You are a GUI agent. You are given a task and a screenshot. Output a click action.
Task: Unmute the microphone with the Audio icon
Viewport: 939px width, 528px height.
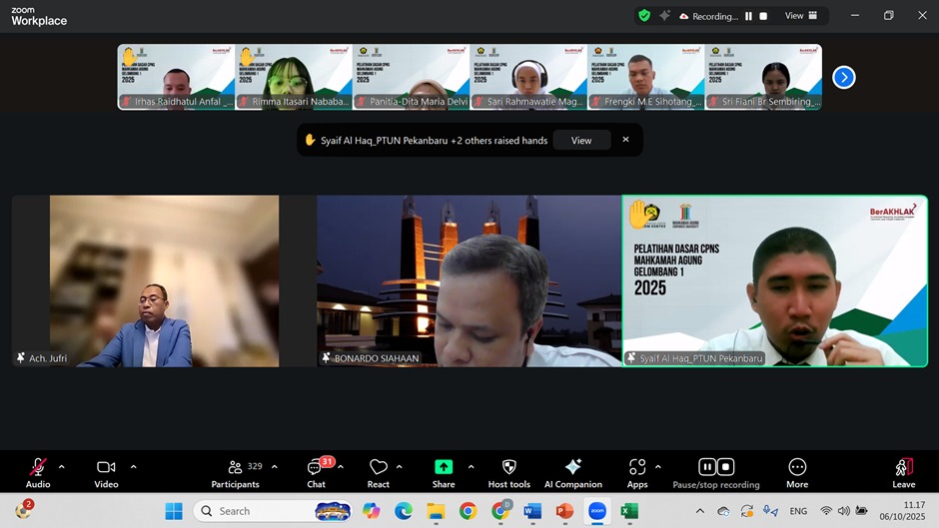[38, 468]
